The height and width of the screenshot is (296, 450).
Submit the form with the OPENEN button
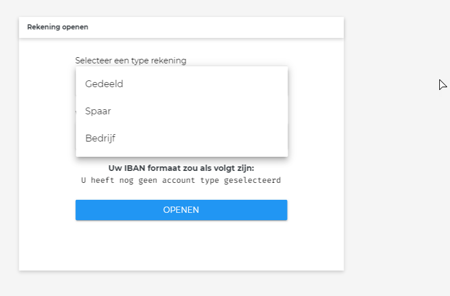tap(181, 210)
